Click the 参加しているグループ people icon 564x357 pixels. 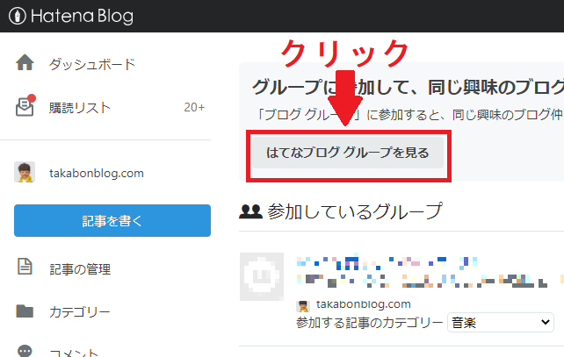(x=250, y=211)
